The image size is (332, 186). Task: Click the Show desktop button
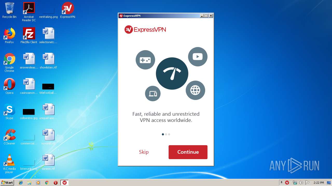pyautogui.click(x=329, y=183)
